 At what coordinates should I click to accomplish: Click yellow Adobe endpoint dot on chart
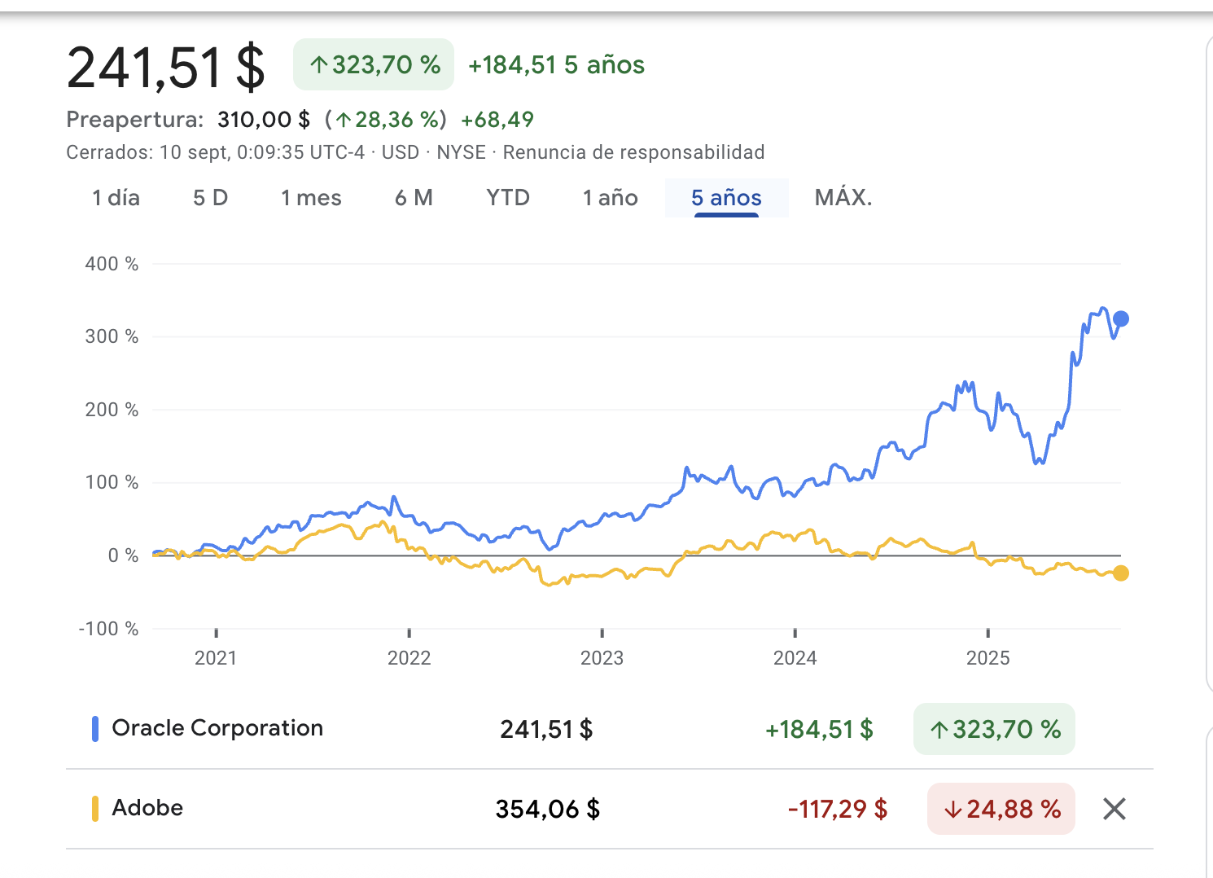[1121, 573]
